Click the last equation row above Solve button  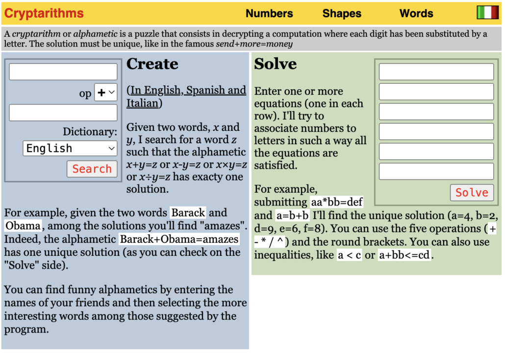point(436,171)
